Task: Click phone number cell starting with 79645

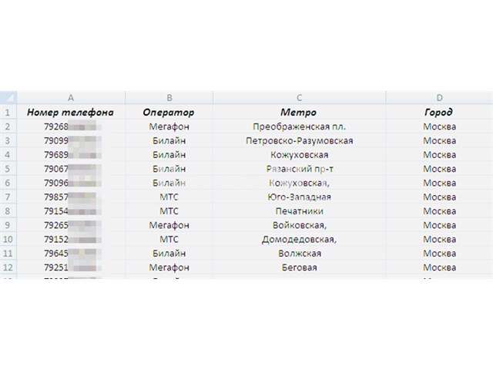Action: (x=71, y=254)
